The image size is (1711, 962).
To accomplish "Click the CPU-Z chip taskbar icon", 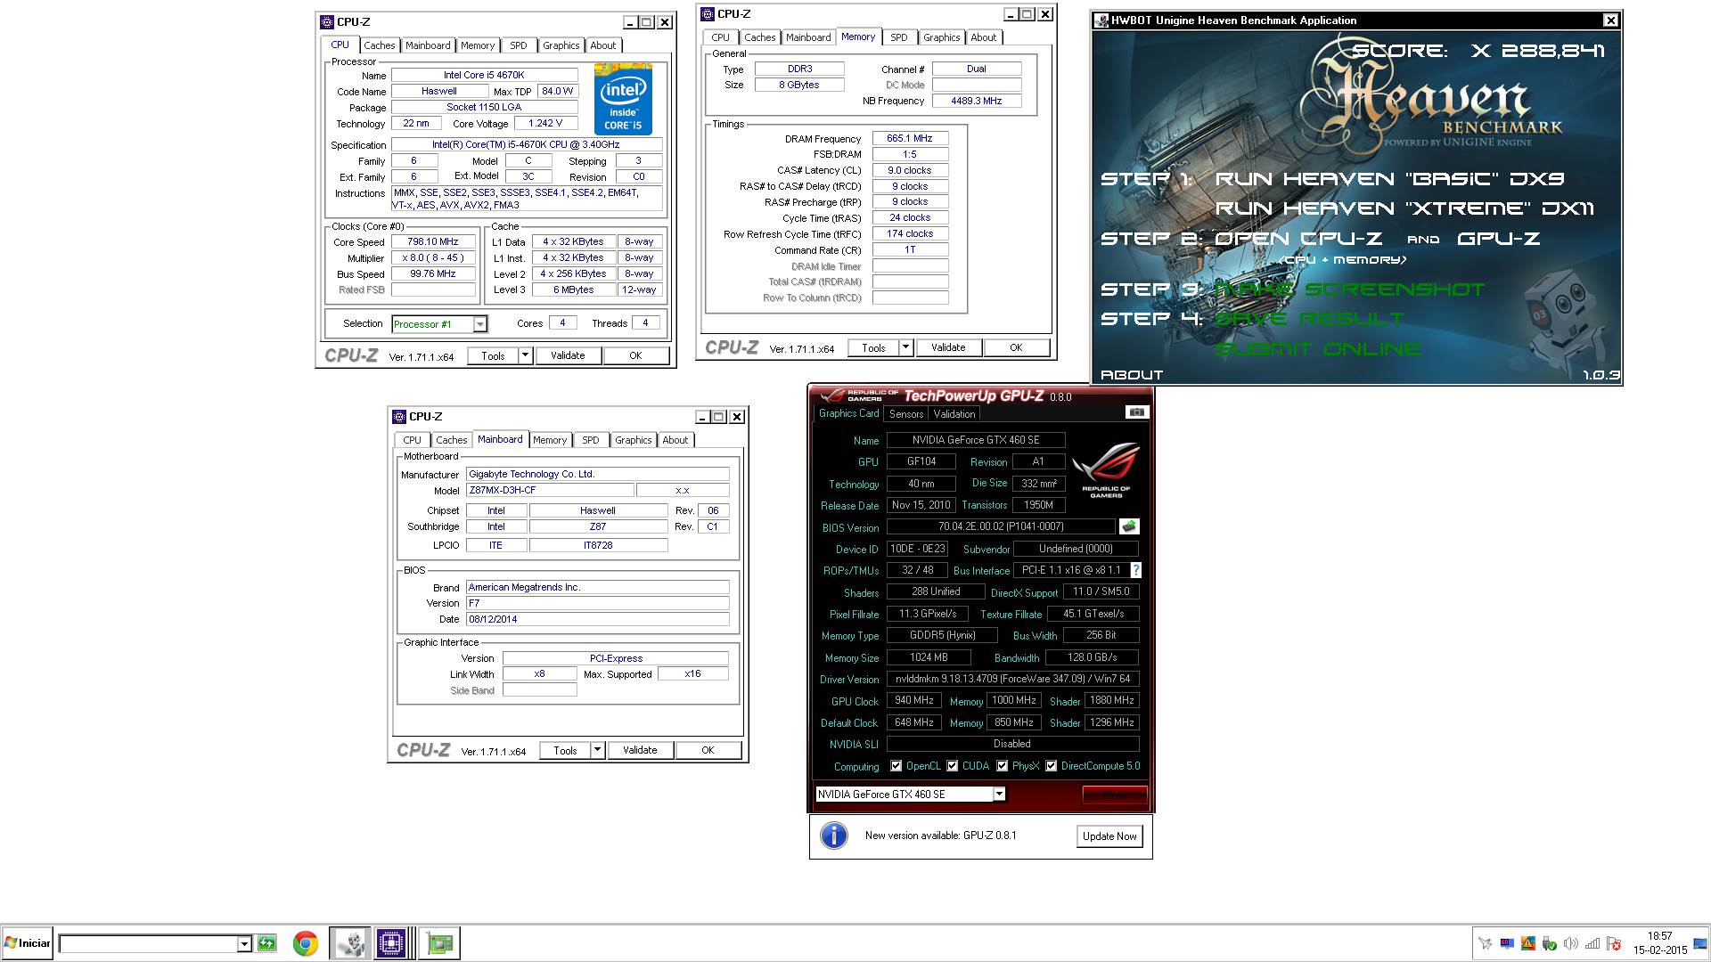I will (x=391, y=943).
